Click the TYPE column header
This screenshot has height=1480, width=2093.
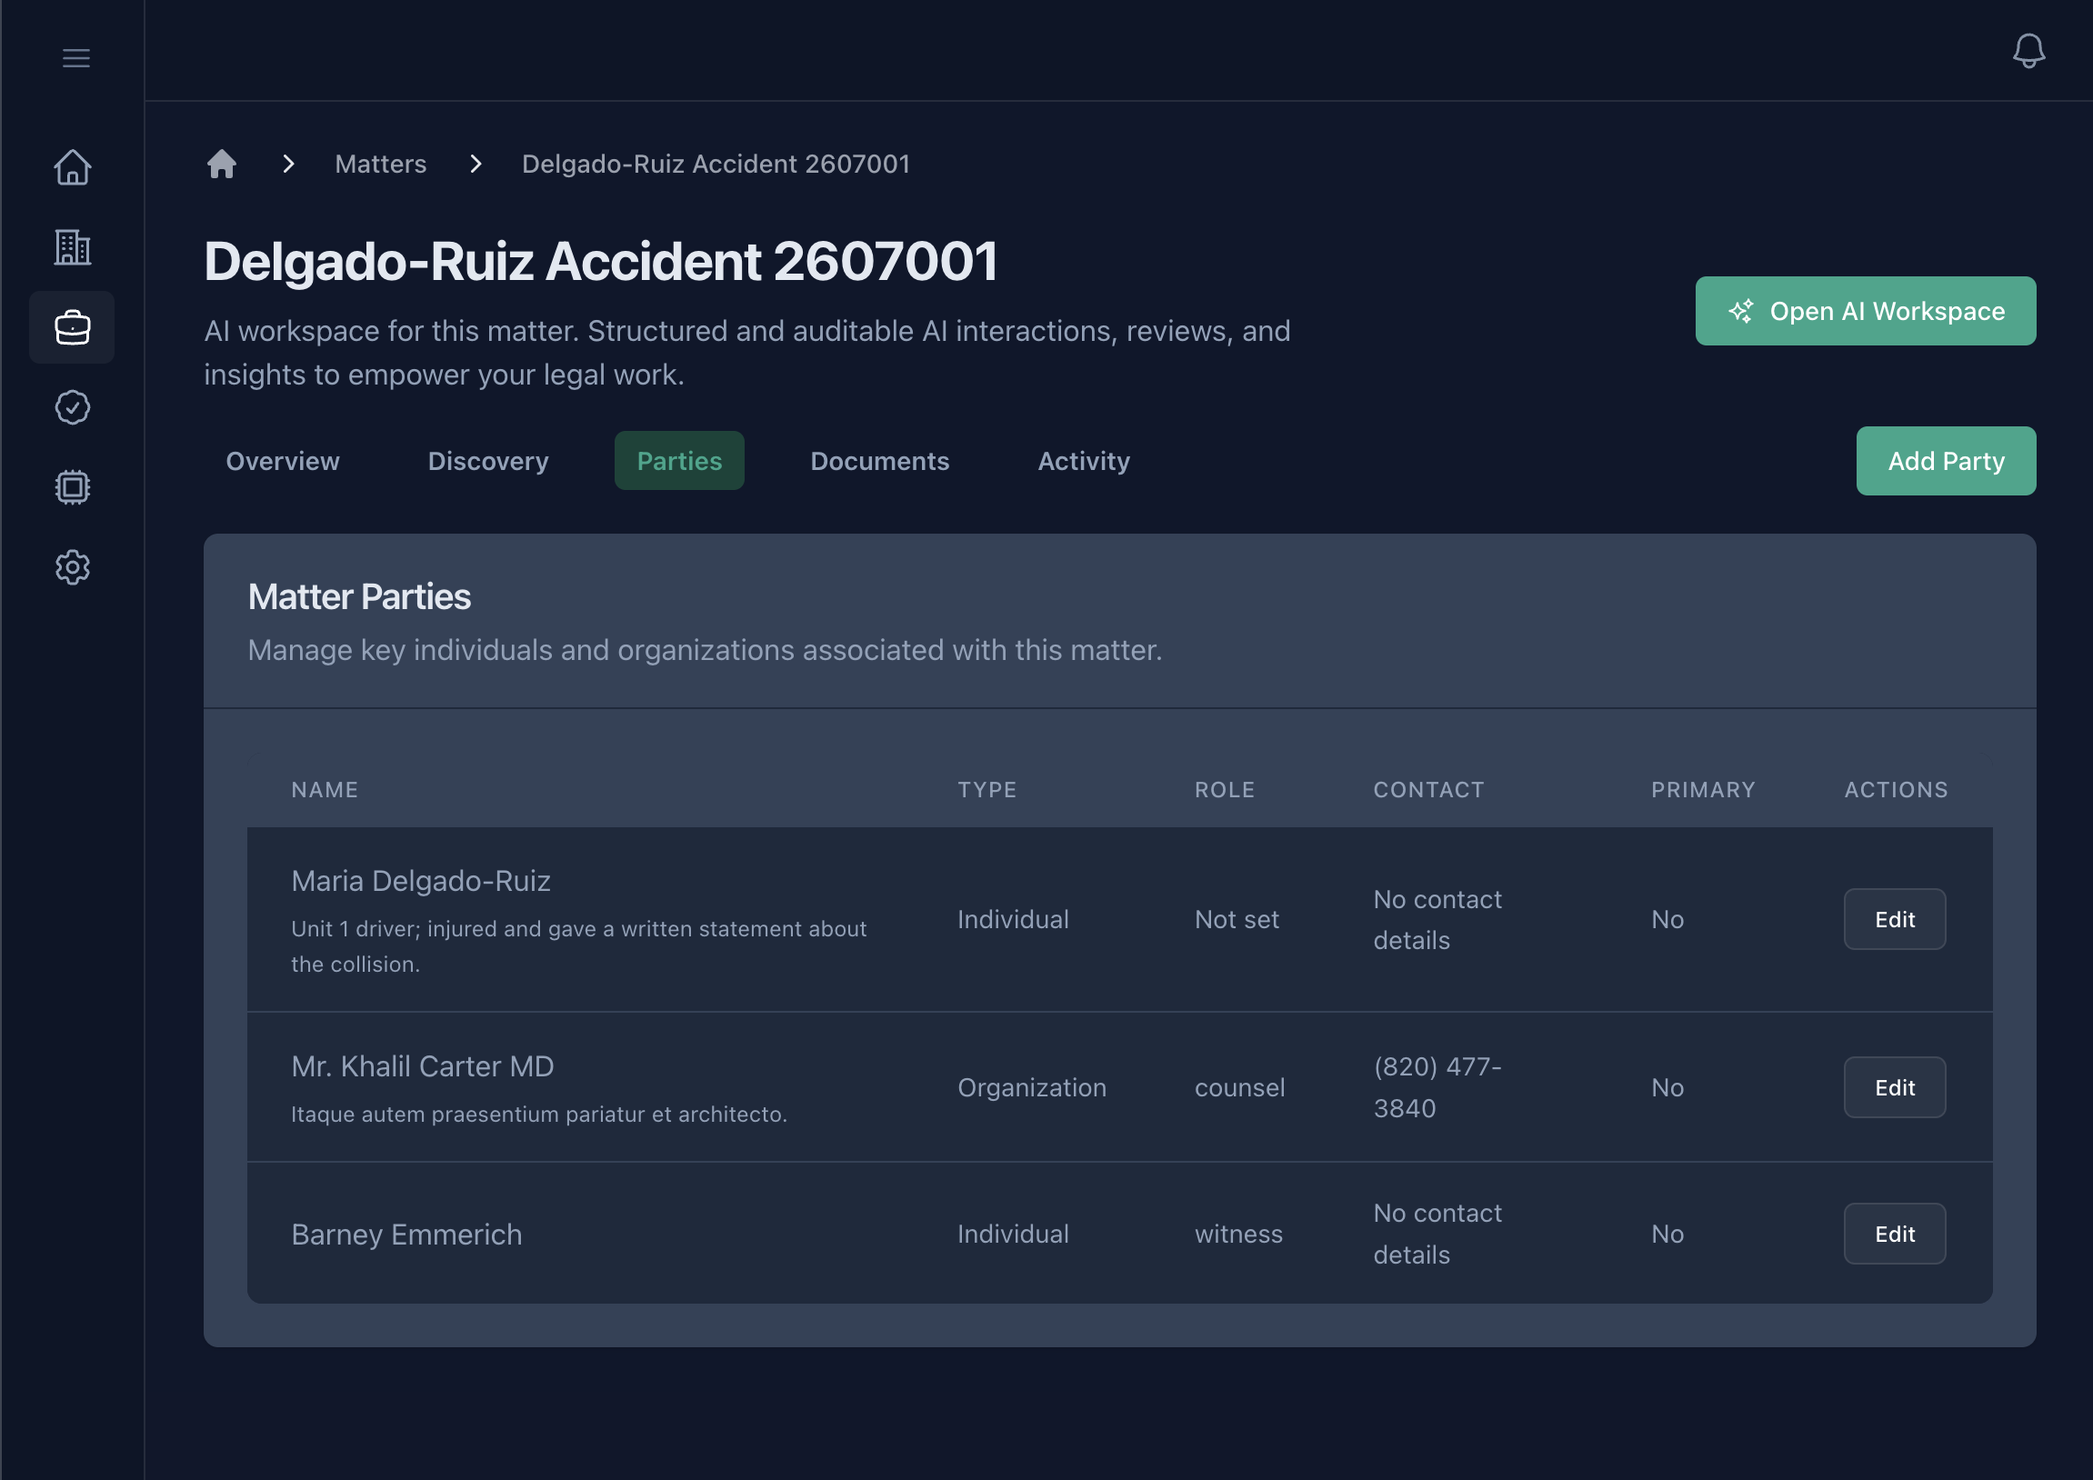pos(986,790)
